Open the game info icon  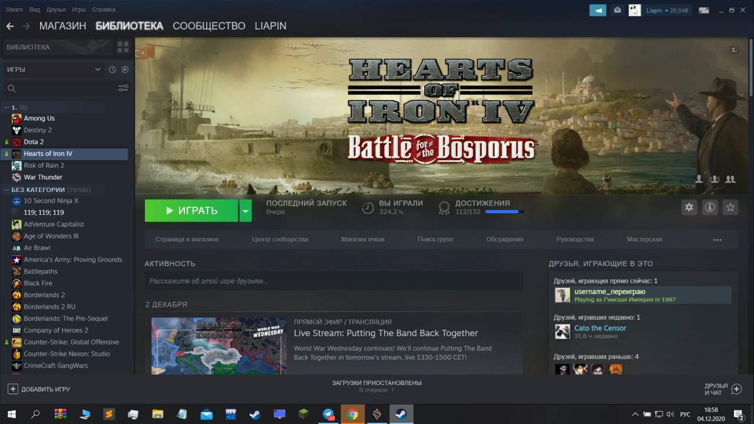tap(710, 207)
